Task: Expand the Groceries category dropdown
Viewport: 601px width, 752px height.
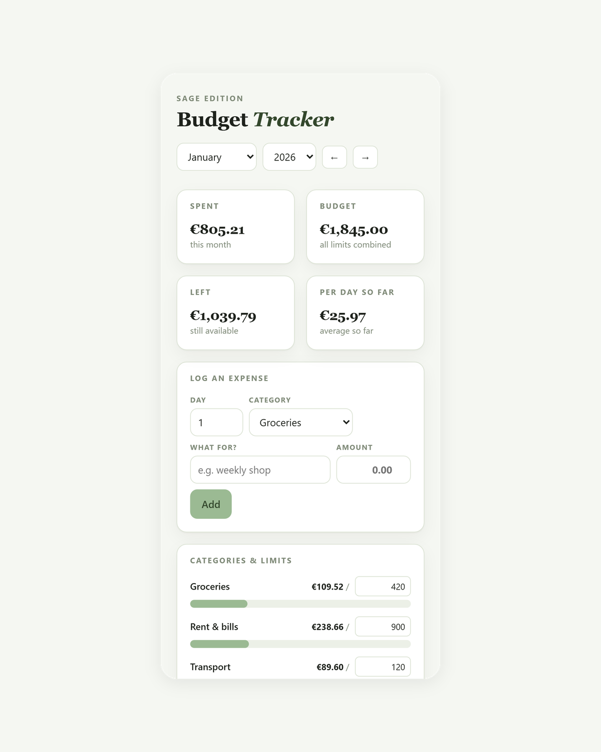Action: (300, 423)
